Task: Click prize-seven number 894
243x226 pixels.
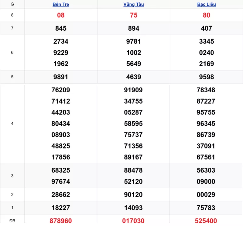Action: 134,28
